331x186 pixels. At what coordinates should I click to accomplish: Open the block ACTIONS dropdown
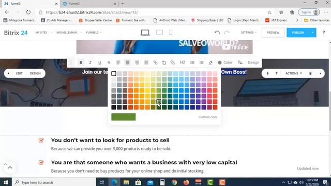(x=294, y=73)
